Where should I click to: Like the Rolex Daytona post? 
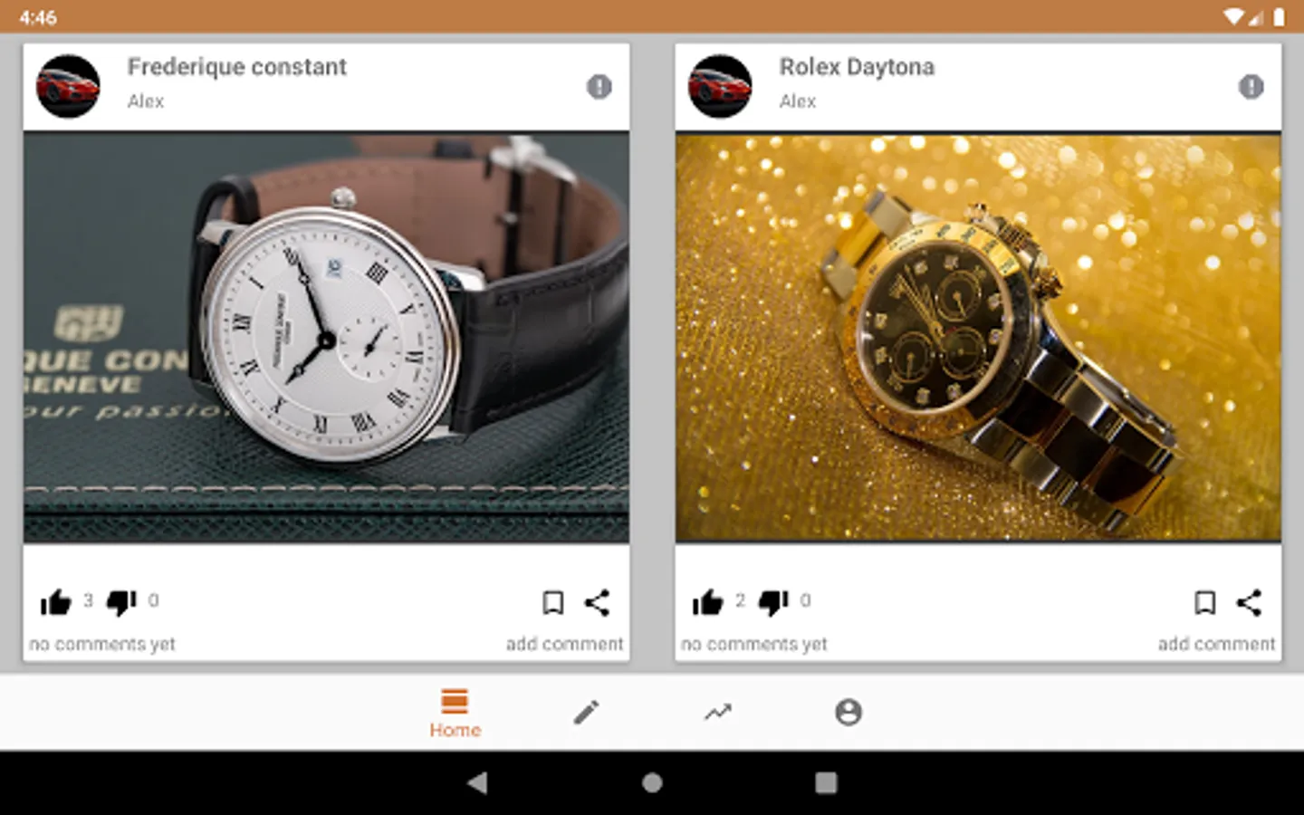708,602
